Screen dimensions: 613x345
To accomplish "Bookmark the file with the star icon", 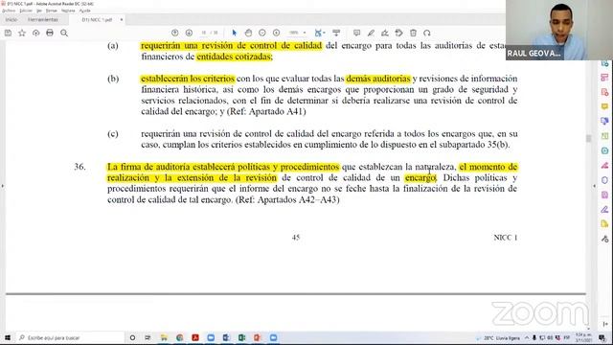I will pos(22,34).
